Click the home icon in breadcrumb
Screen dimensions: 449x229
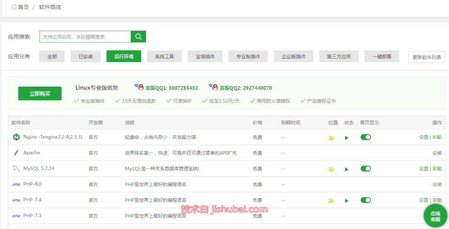tap(14, 7)
